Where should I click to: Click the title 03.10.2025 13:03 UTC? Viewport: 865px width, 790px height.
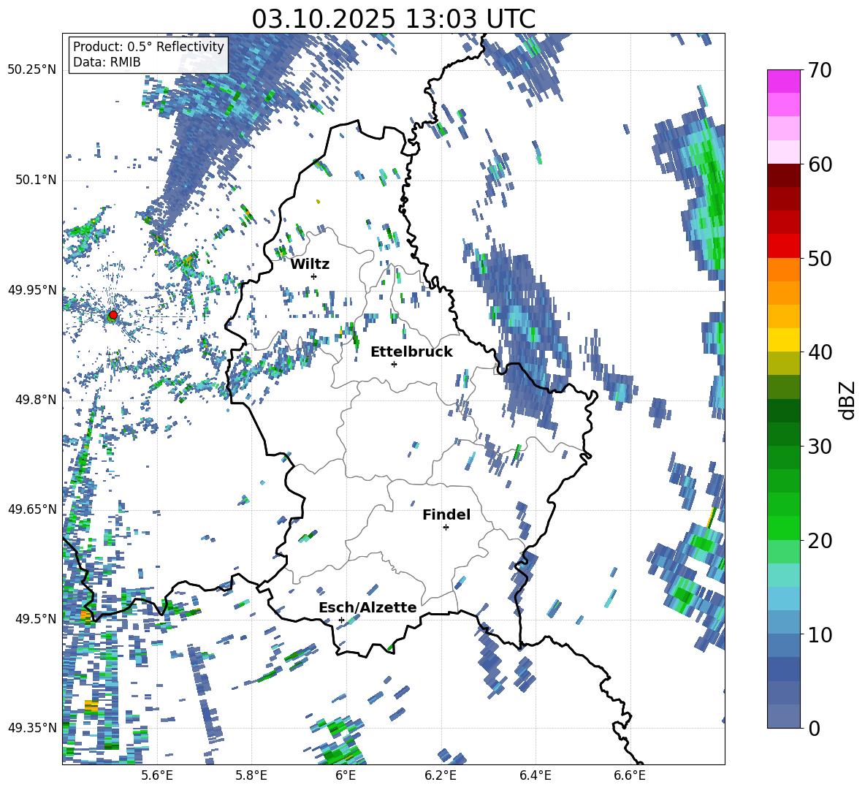tap(393, 19)
